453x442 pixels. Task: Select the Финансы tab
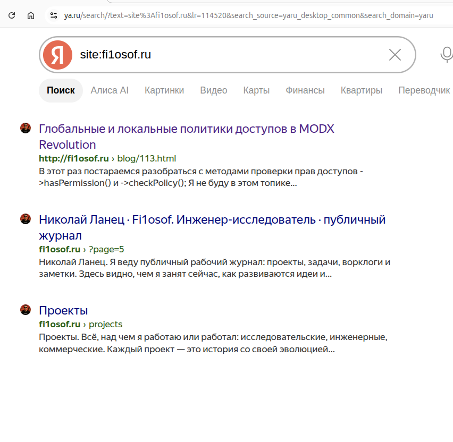click(305, 90)
